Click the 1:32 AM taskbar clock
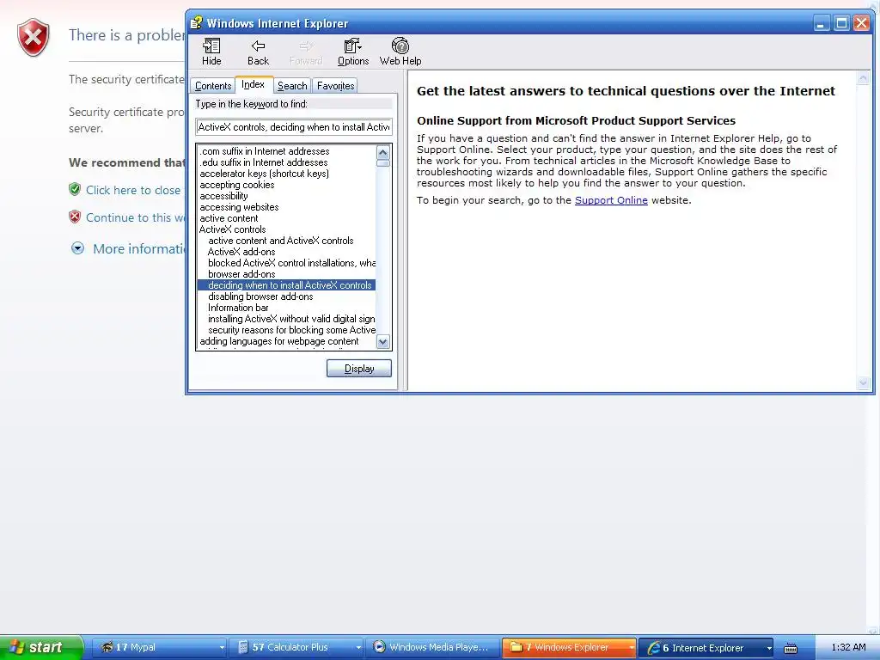The height and width of the screenshot is (660, 880). coord(848,647)
